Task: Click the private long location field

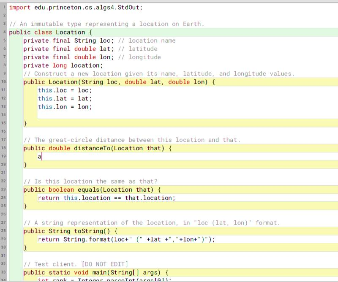Action: click(63, 65)
